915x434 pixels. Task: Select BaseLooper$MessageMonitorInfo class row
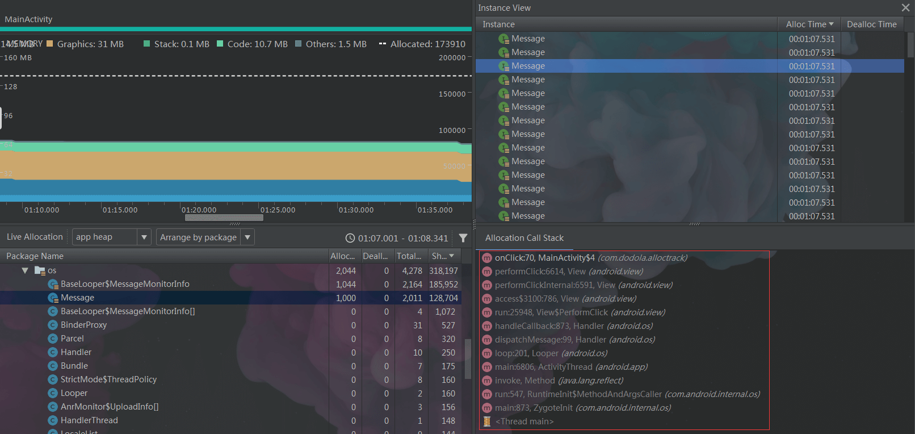[230, 284]
